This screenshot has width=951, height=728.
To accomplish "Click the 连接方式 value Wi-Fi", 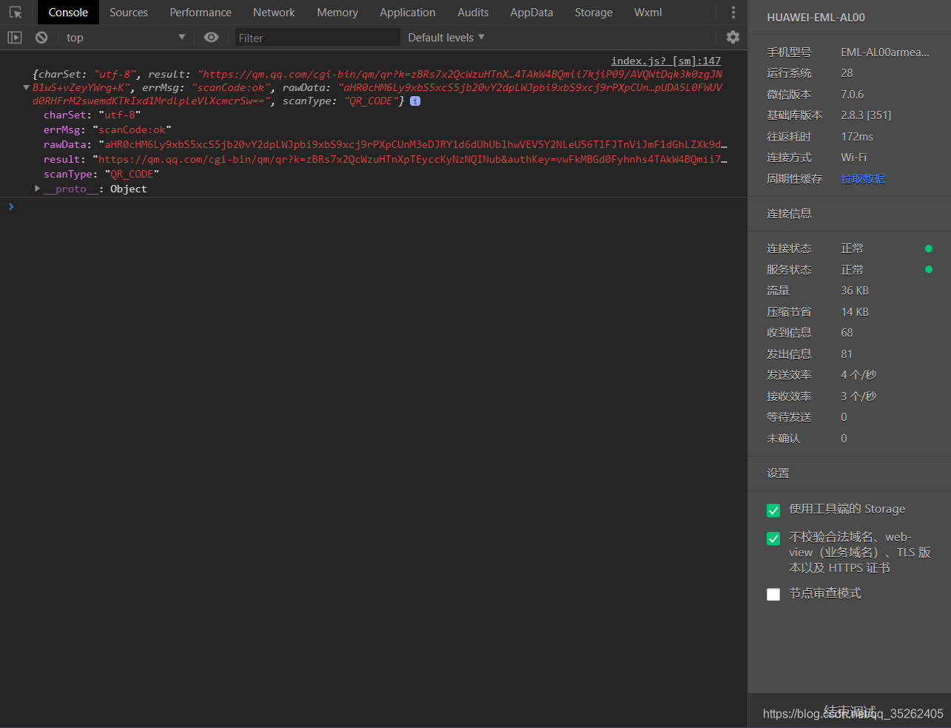I will (x=853, y=157).
